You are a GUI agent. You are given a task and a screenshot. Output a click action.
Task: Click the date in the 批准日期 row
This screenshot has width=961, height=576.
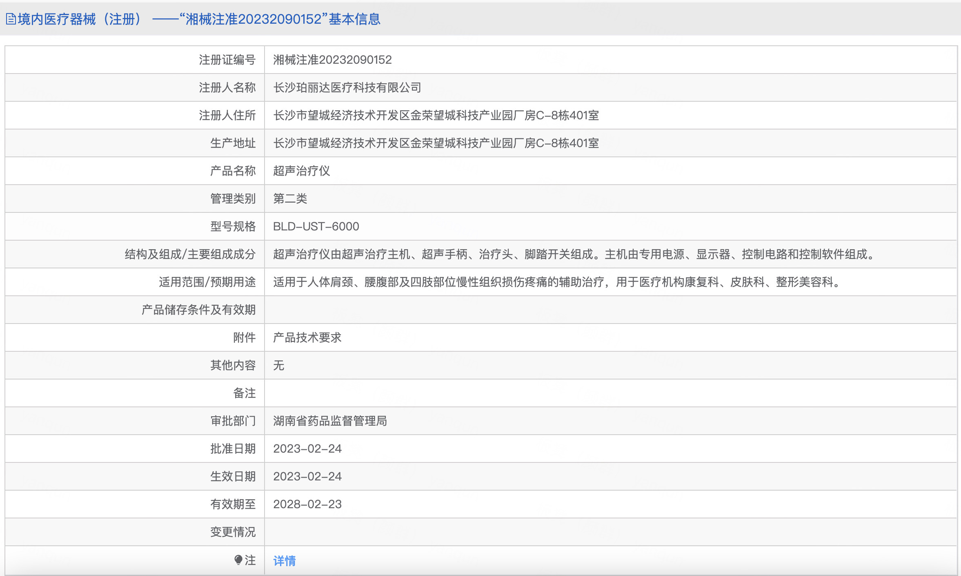click(x=307, y=449)
